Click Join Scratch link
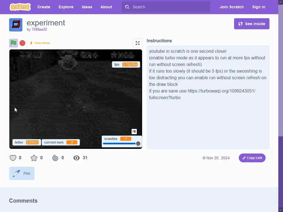The height and width of the screenshot is (212, 283). pyautogui.click(x=232, y=7)
